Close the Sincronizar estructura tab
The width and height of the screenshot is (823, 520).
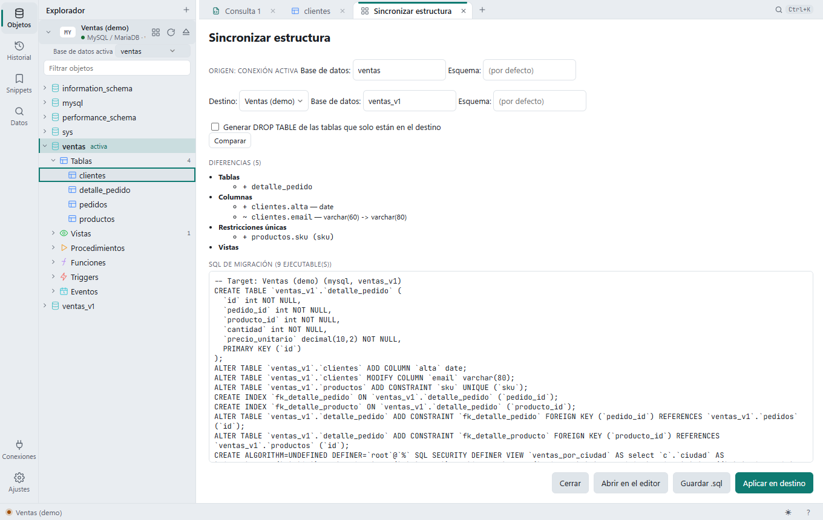click(464, 11)
